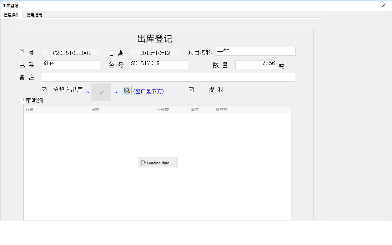Screen dimensions: 392x245
Task: Click the 目数 column header
Action: tap(121, 109)
